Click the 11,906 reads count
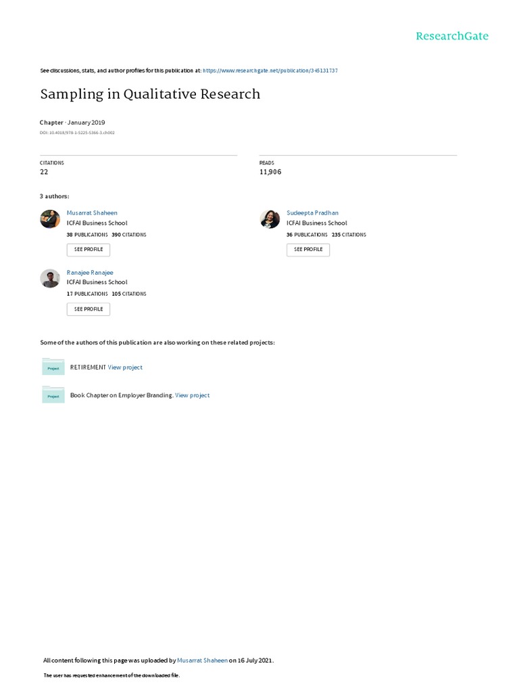 [270, 172]
